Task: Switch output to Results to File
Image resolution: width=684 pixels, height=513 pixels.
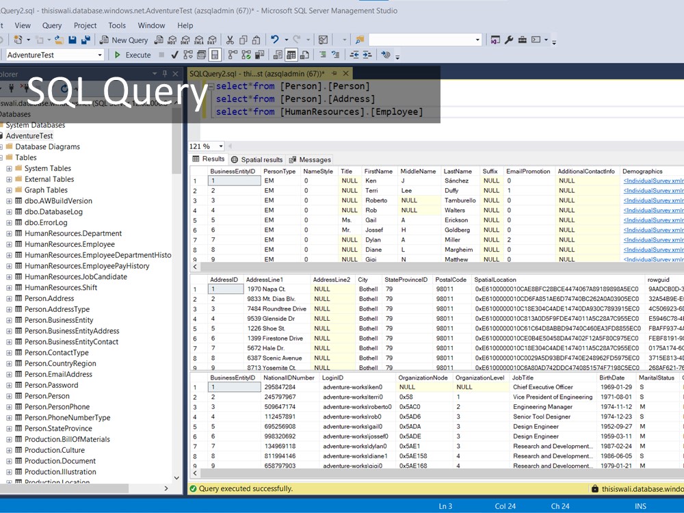Action: click(304, 55)
